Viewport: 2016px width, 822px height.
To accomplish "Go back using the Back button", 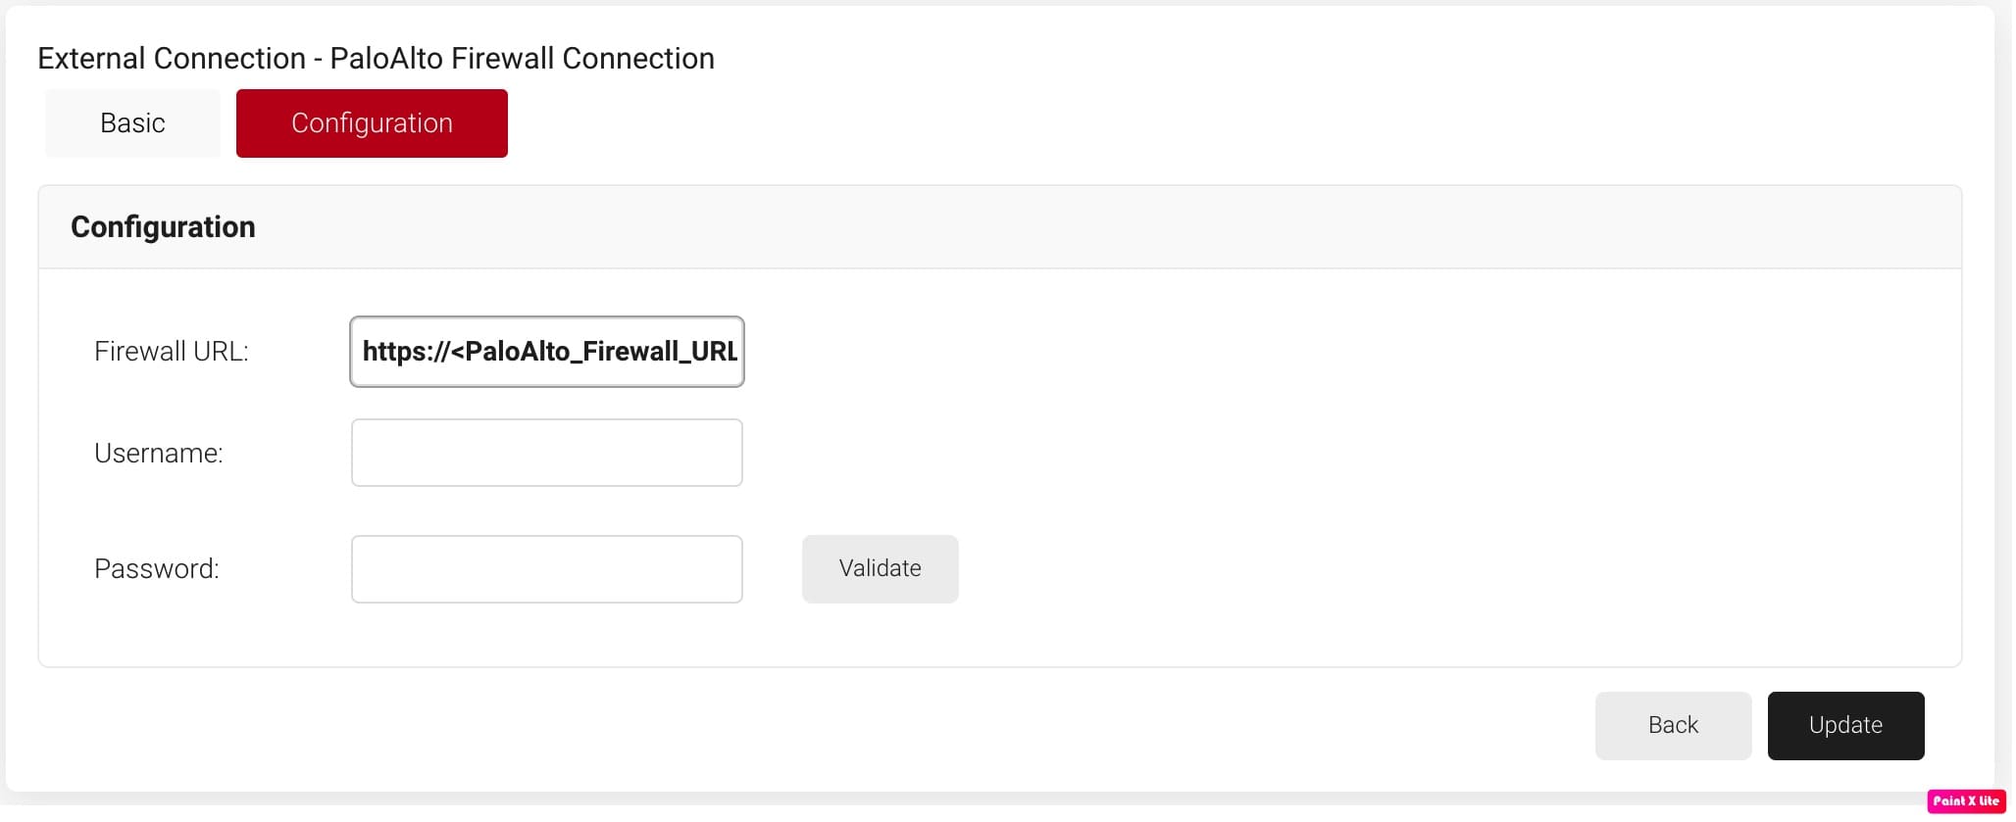I will pos(1673,726).
